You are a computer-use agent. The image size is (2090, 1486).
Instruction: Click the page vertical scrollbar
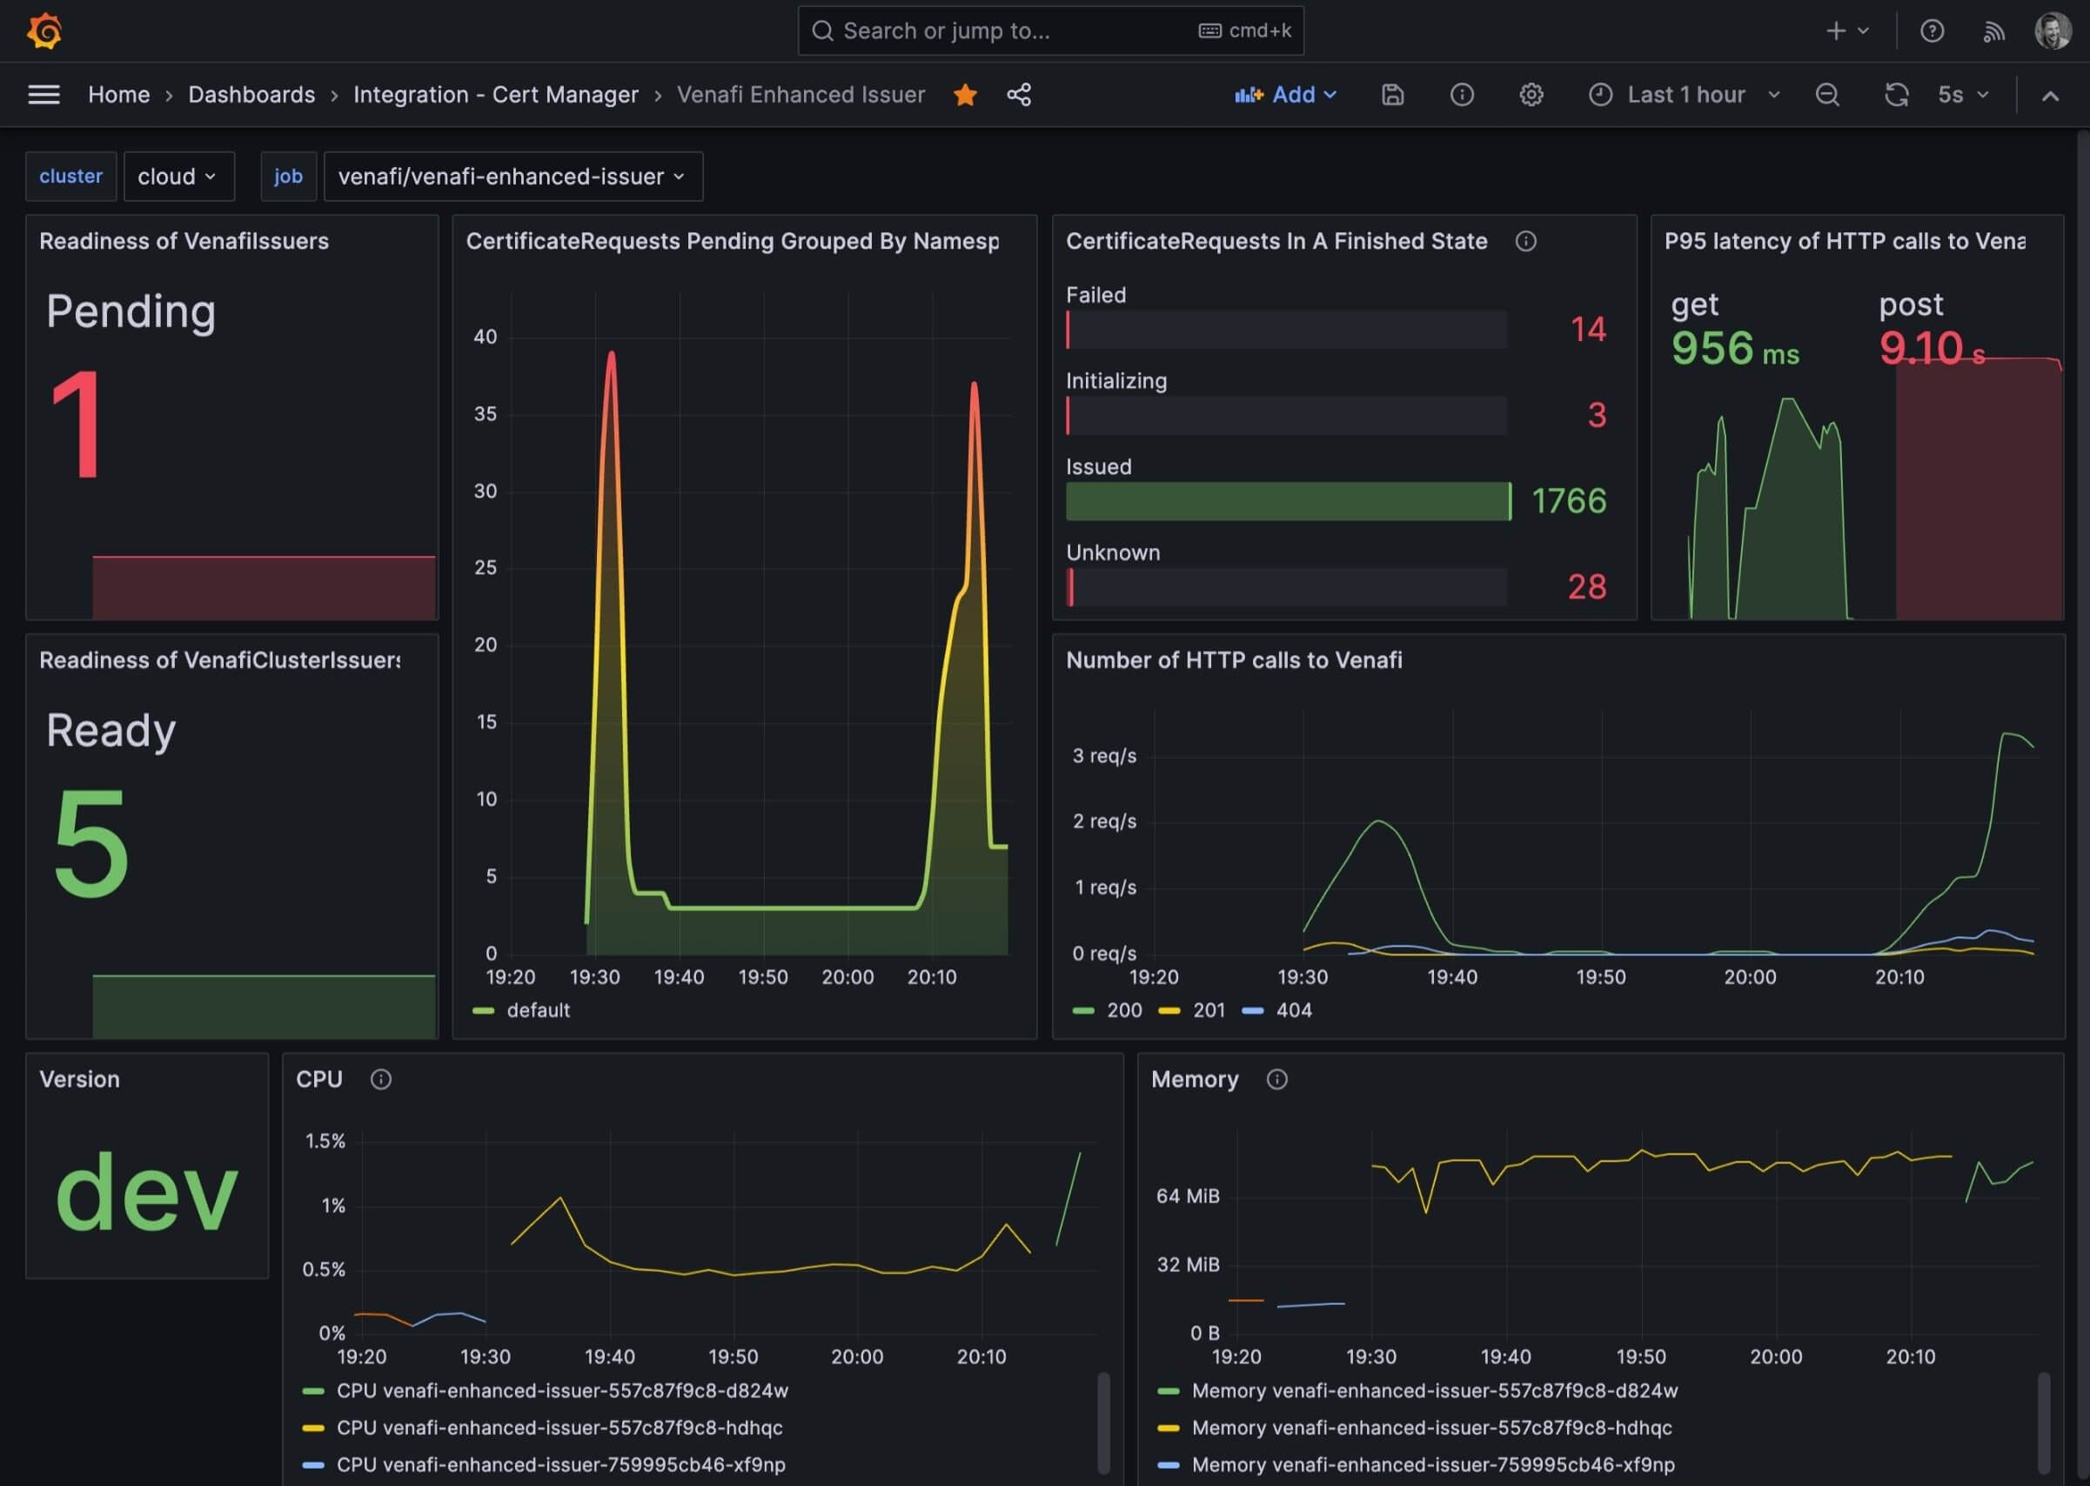2083,806
